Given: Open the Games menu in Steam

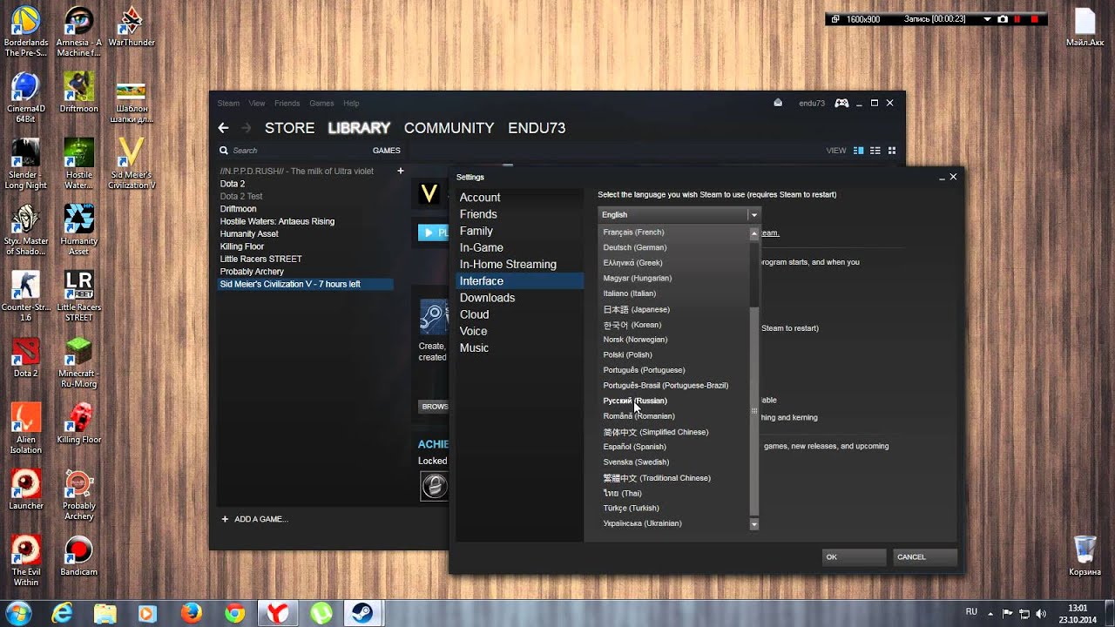Looking at the screenshot, I should 321,103.
